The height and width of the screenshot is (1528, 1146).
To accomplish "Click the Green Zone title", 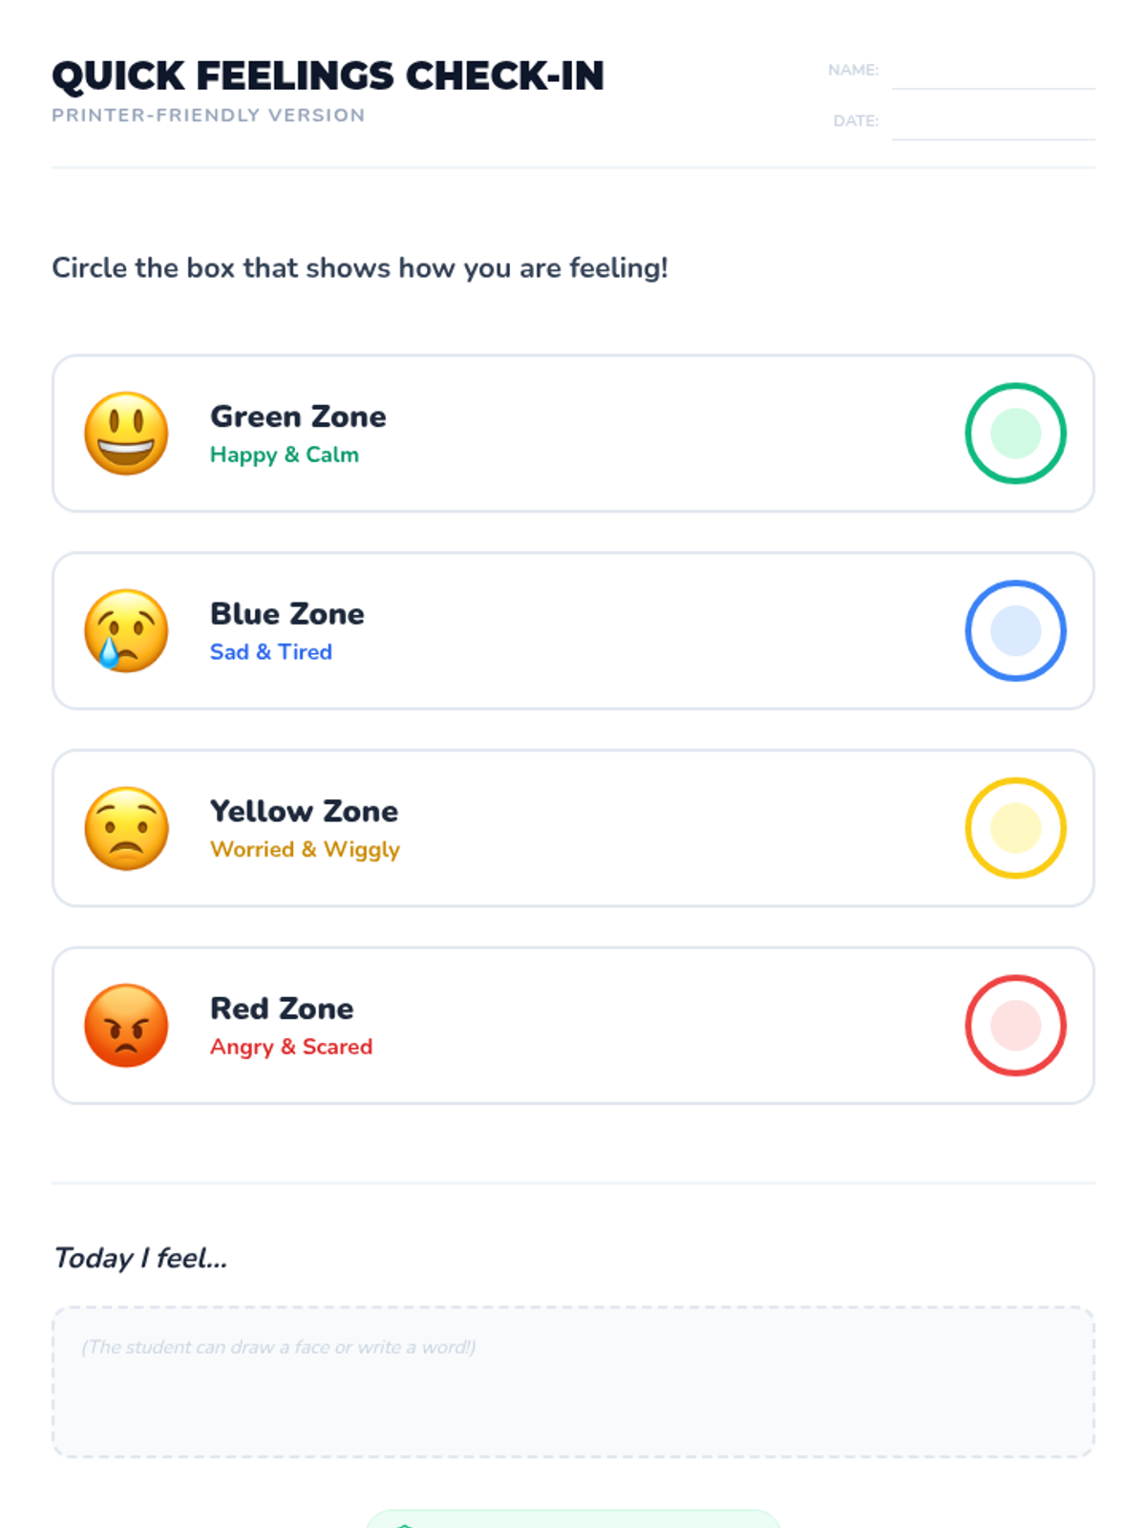I will coord(298,416).
